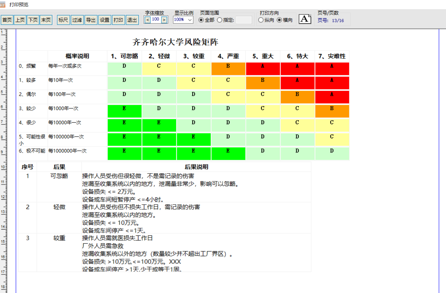This screenshot has width=446, height=293.
Task: Click page number 13/16 text
Action: (338, 20)
